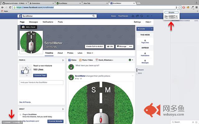Open the ScrollMeter extension mouse icon

click(176, 7)
